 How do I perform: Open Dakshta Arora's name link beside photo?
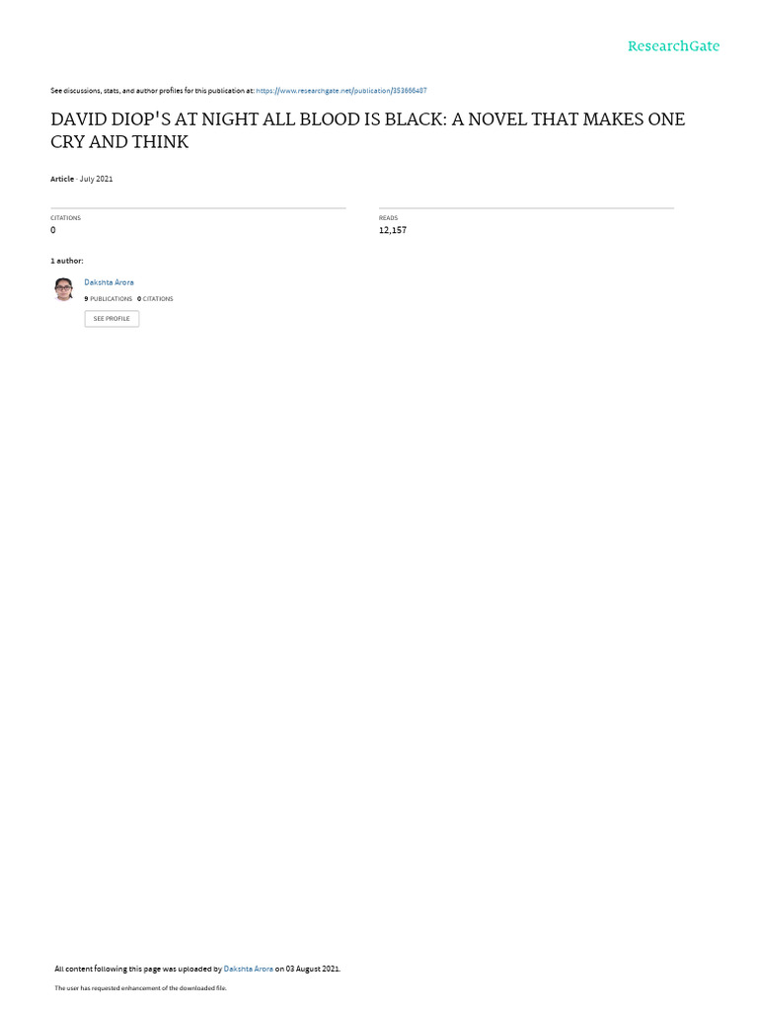[109, 282]
